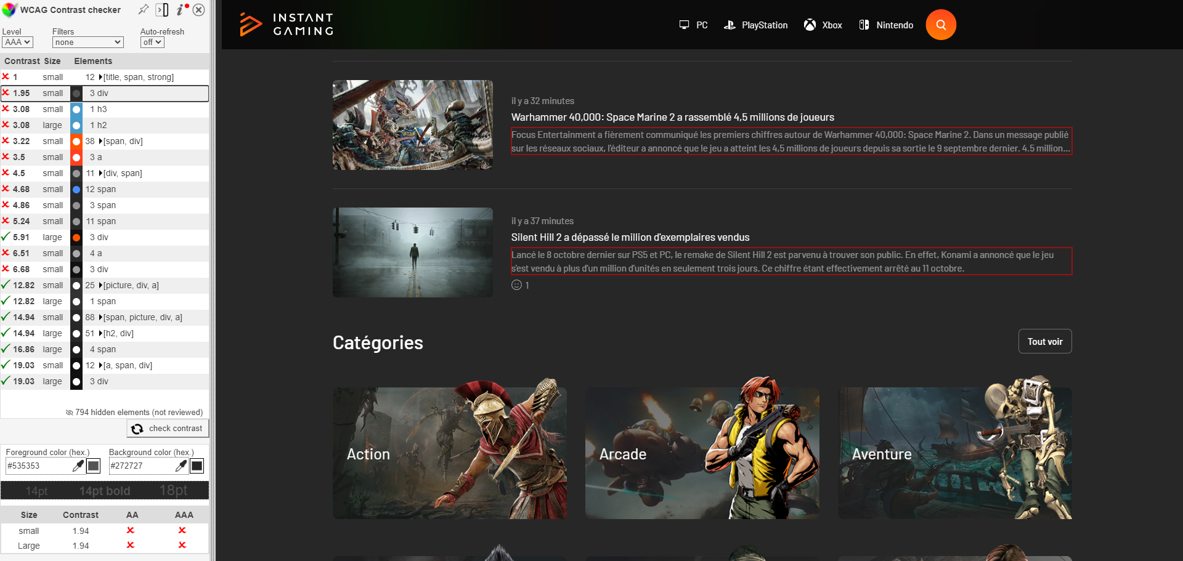Click the reaction smiley under Silent Hill
This screenshot has width=1183, height=561.
(516, 285)
